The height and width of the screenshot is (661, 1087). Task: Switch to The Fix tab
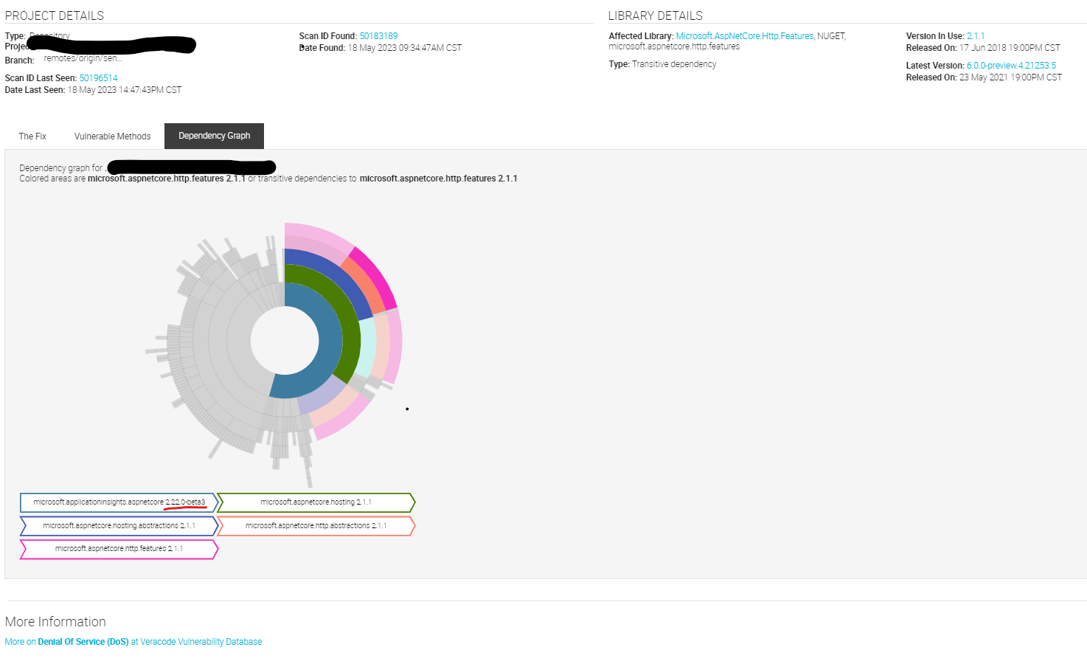click(x=32, y=136)
